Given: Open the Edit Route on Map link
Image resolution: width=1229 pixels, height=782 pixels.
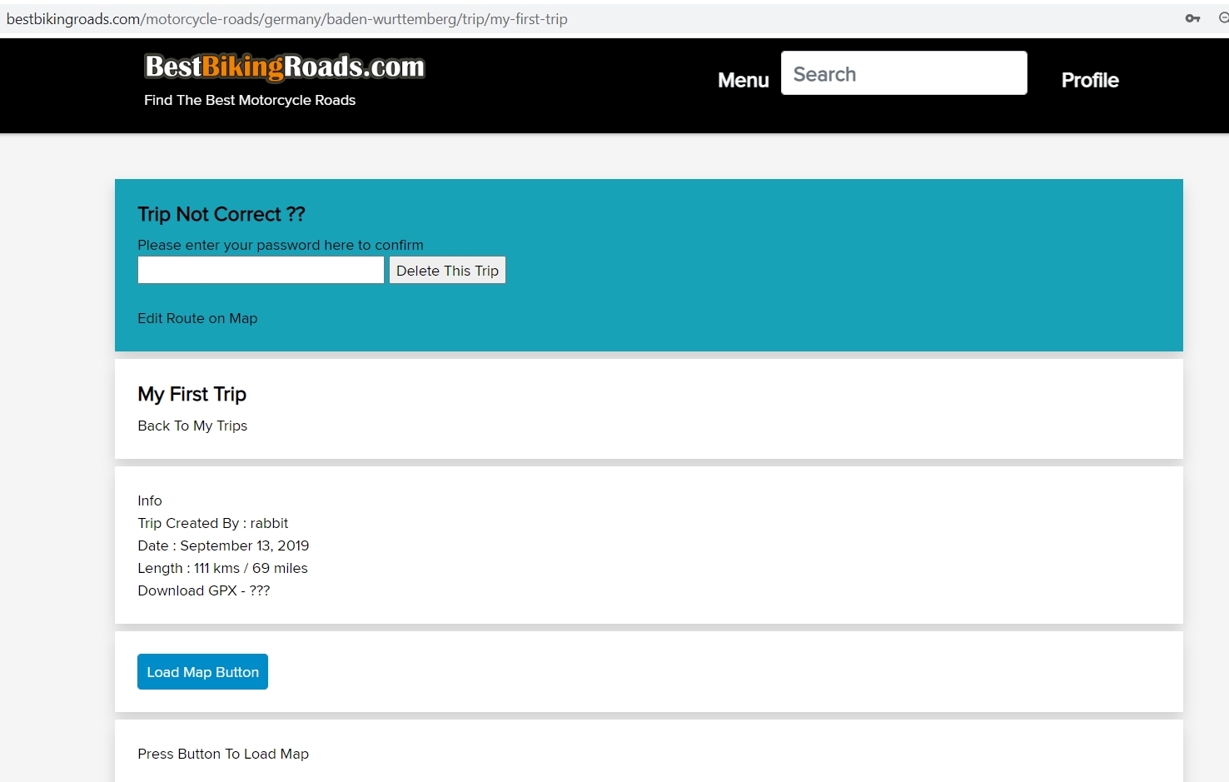Looking at the screenshot, I should [197, 318].
